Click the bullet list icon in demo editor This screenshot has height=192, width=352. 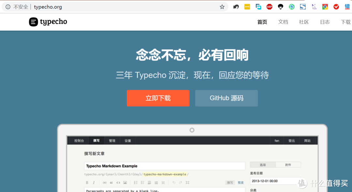142,183
